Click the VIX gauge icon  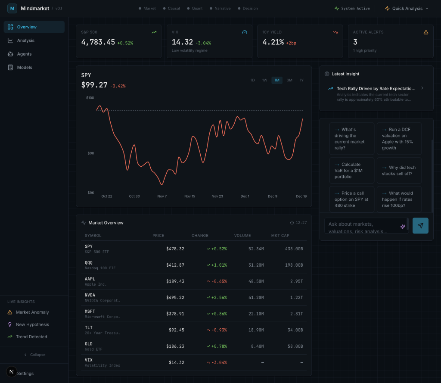pos(245,32)
